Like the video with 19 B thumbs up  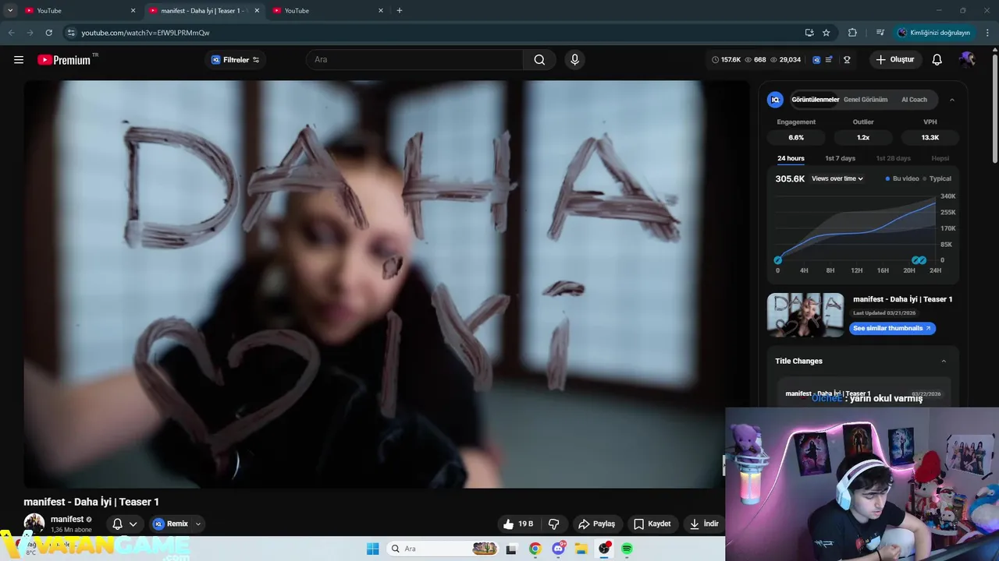[x=519, y=524]
